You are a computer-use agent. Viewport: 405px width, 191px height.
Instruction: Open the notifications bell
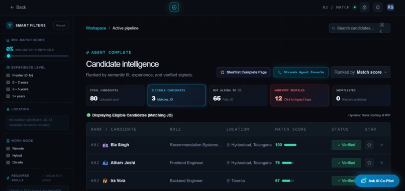pos(378,7)
